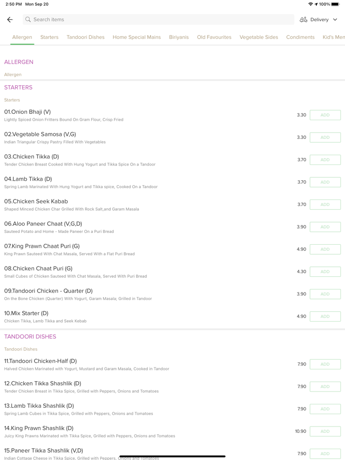
Task: Check the Wi-Fi status icon
Action: point(310,4)
